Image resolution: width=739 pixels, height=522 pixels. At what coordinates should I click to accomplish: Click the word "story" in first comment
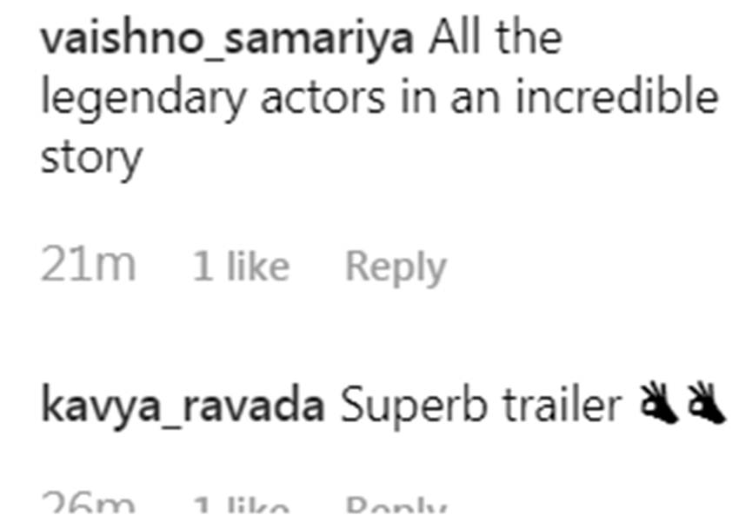(x=90, y=159)
